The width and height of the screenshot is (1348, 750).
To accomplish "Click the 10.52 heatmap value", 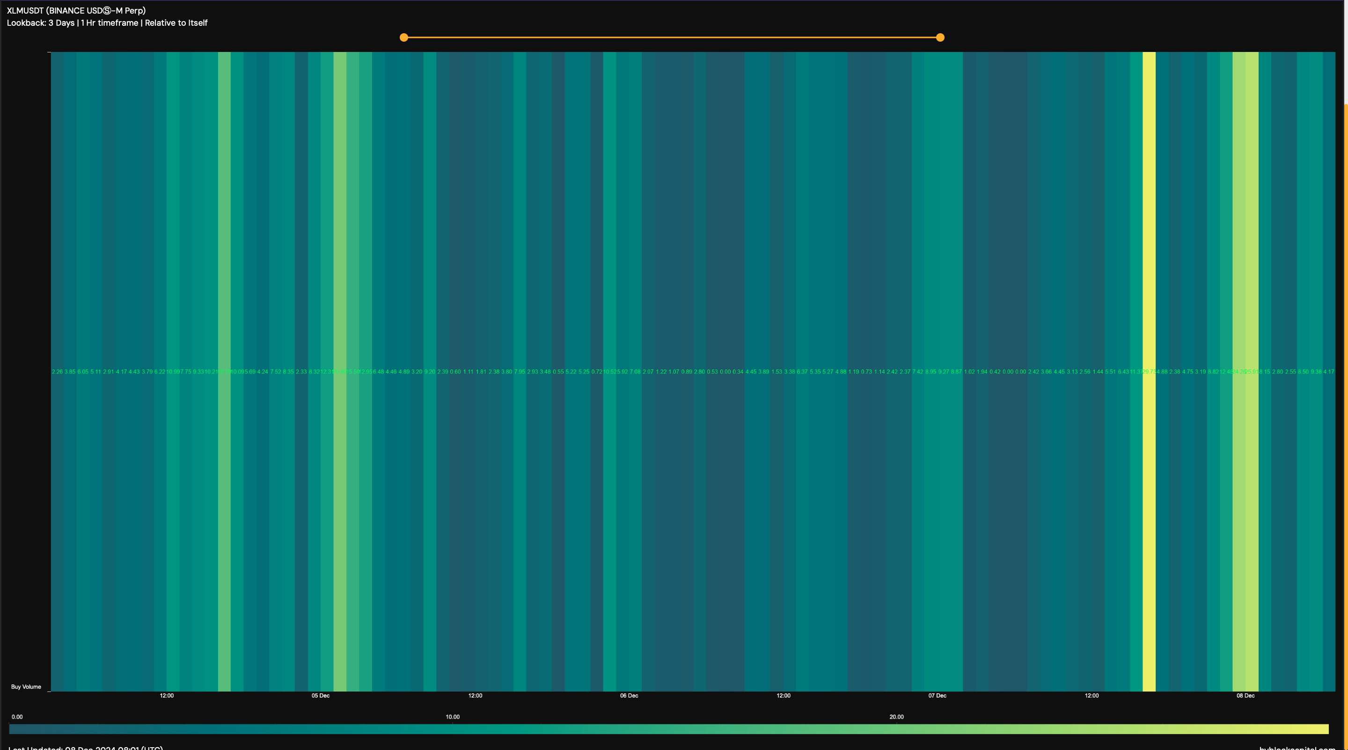I will [609, 372].
